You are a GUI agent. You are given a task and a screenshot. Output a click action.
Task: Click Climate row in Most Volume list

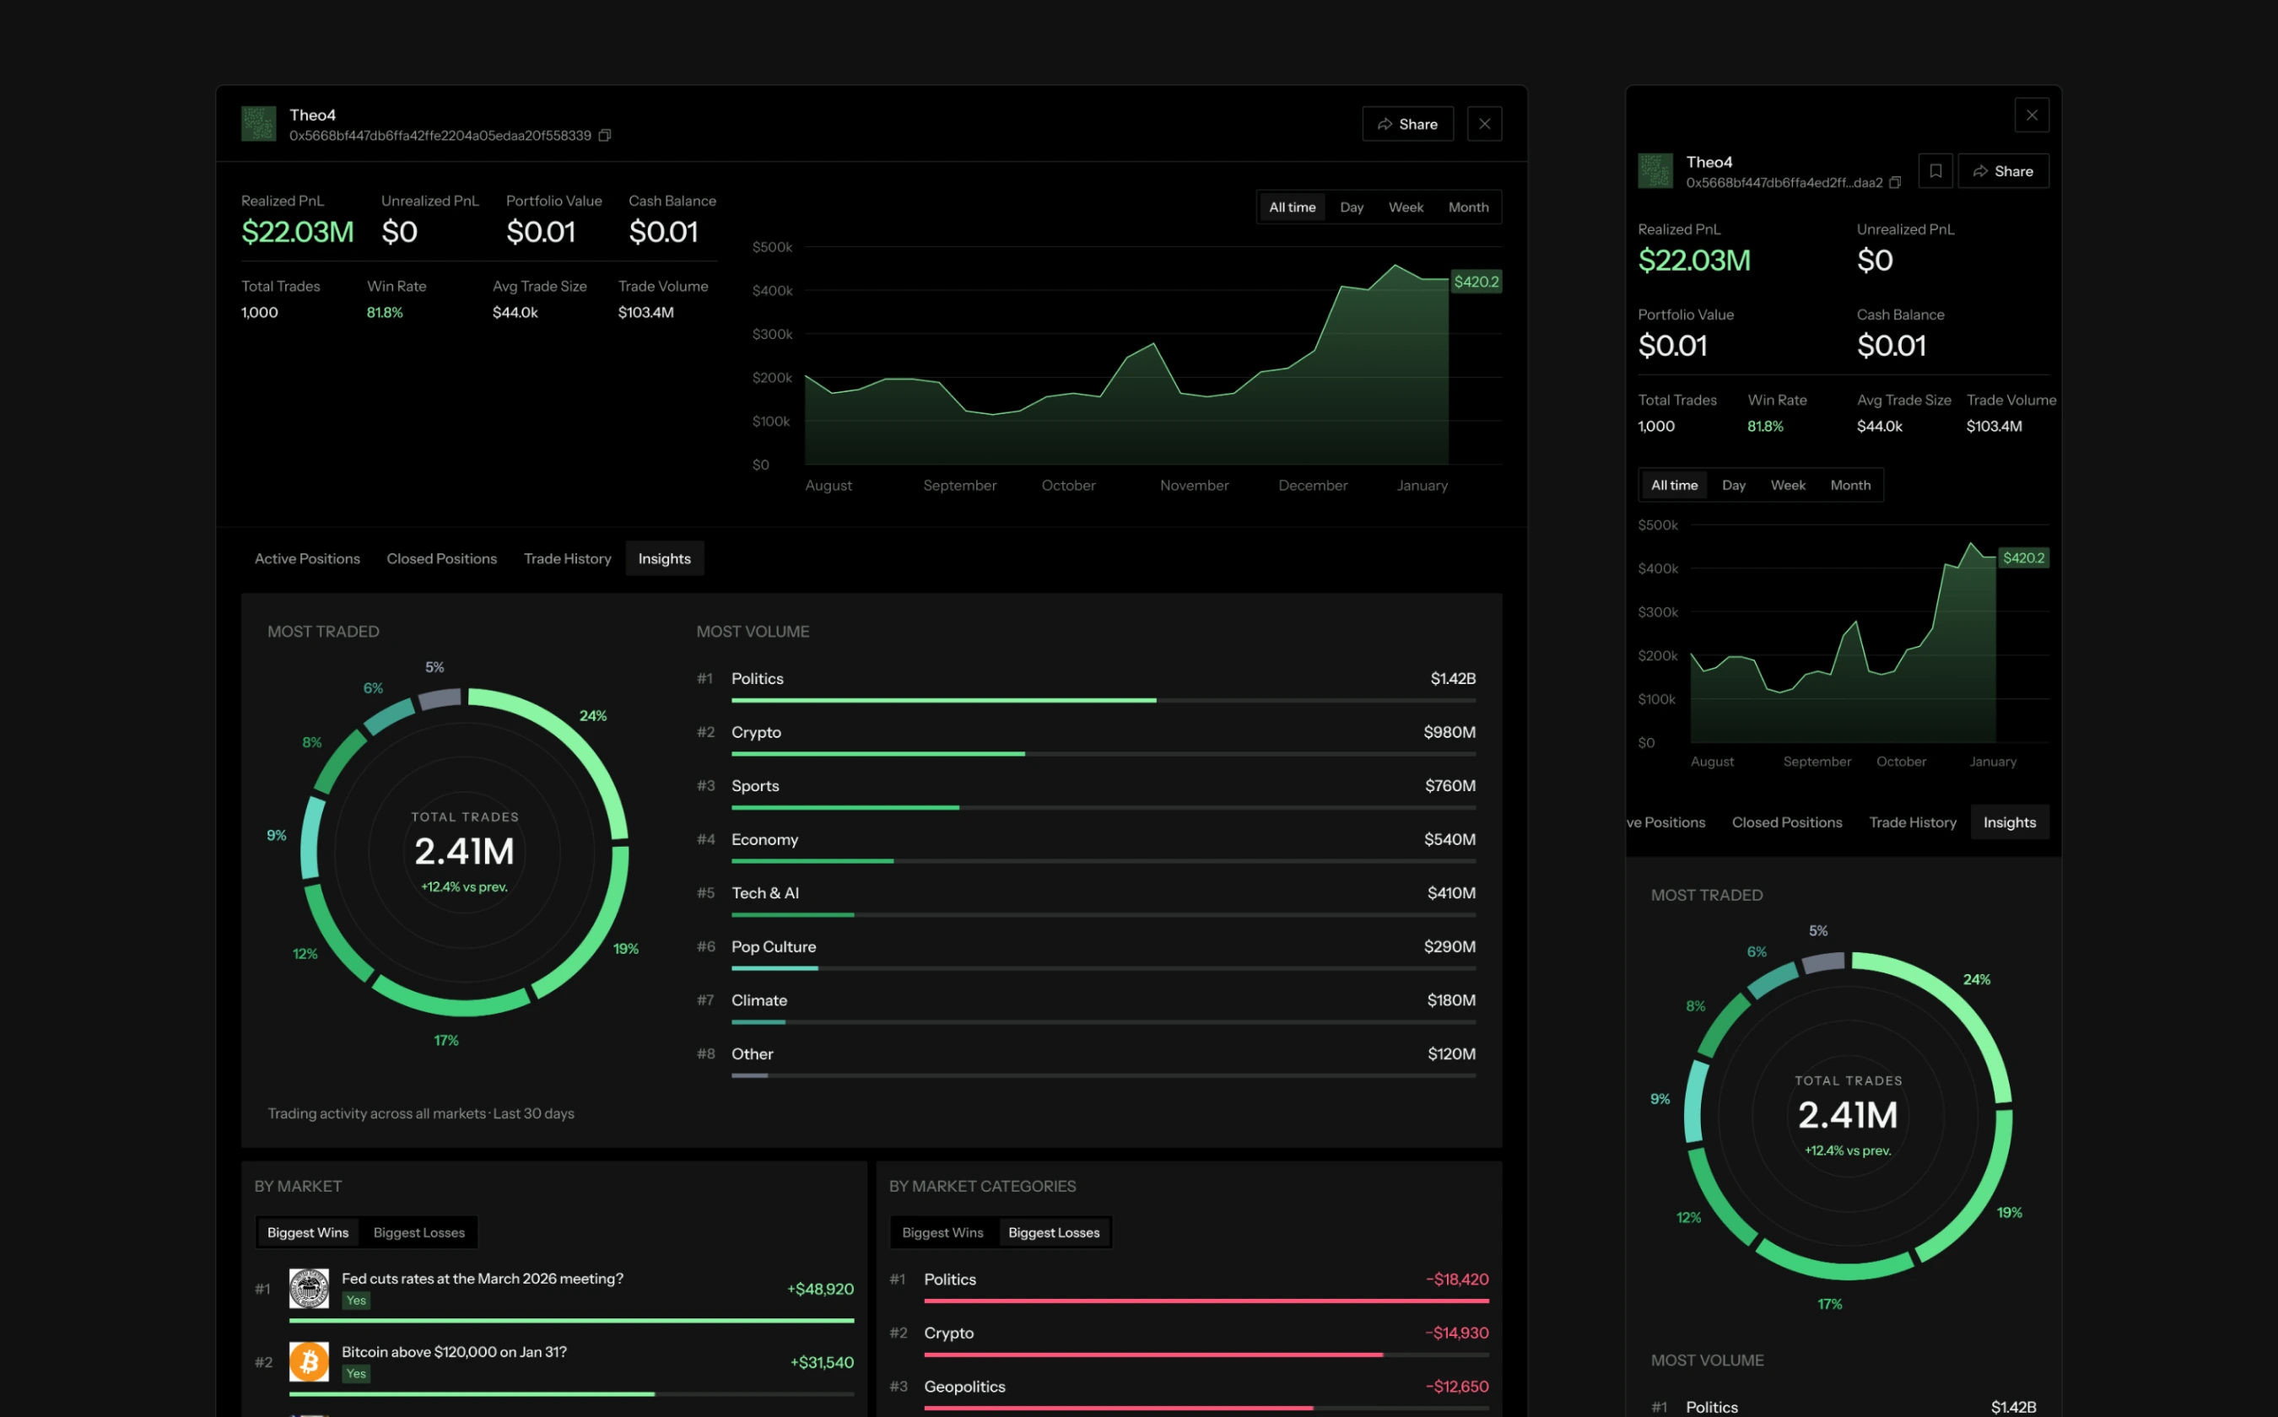pyautogui.click(x=1087, y=1006)
